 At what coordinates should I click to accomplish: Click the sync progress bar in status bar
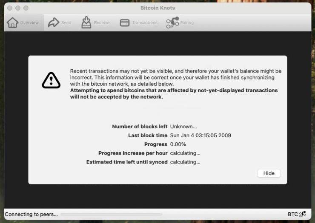[x=111, y=215]
